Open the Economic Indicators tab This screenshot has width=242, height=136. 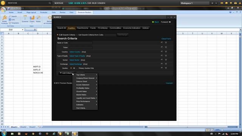click(132, 28)
